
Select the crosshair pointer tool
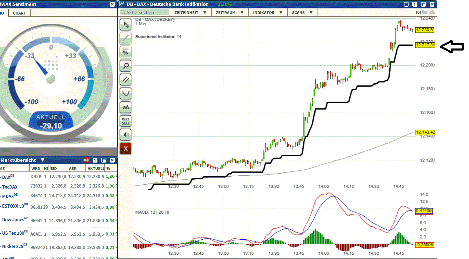125,24
